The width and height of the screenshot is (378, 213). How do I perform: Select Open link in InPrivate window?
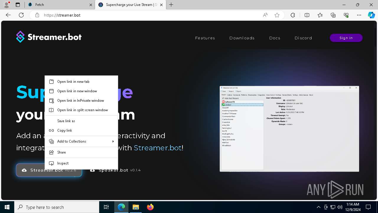(x=81, y=101)
